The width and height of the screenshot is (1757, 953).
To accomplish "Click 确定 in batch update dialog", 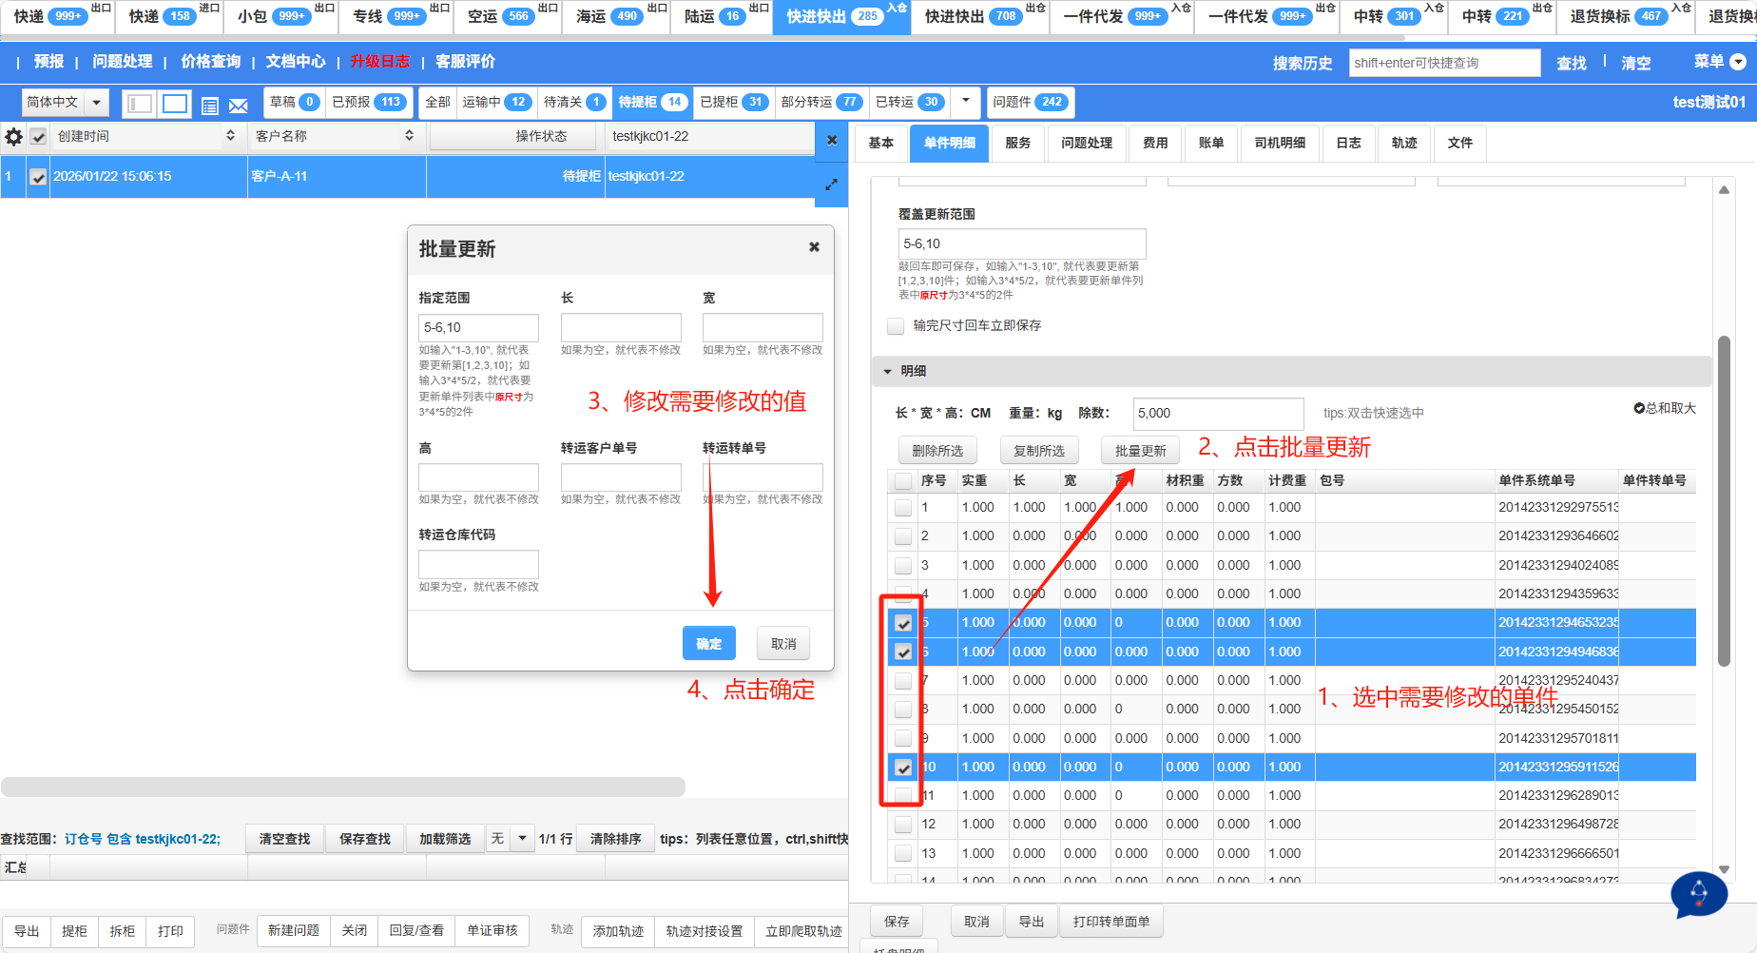I will click(708, 644).
